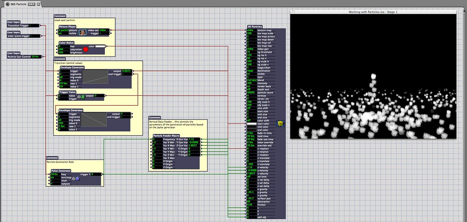Click the I/O icon in the tab header

coord(31,4)
